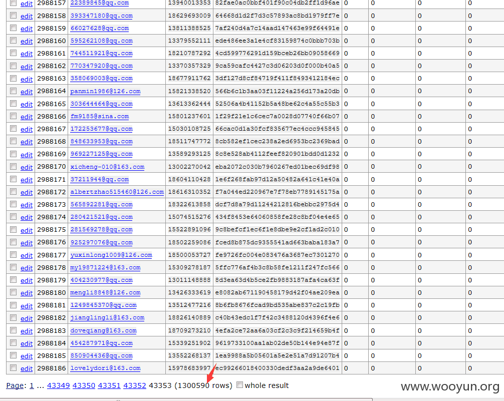Image resolution: width=504 pixels, height=401 pixels.
Task: Click current page number 43353
Action: [x=160, y=385]
